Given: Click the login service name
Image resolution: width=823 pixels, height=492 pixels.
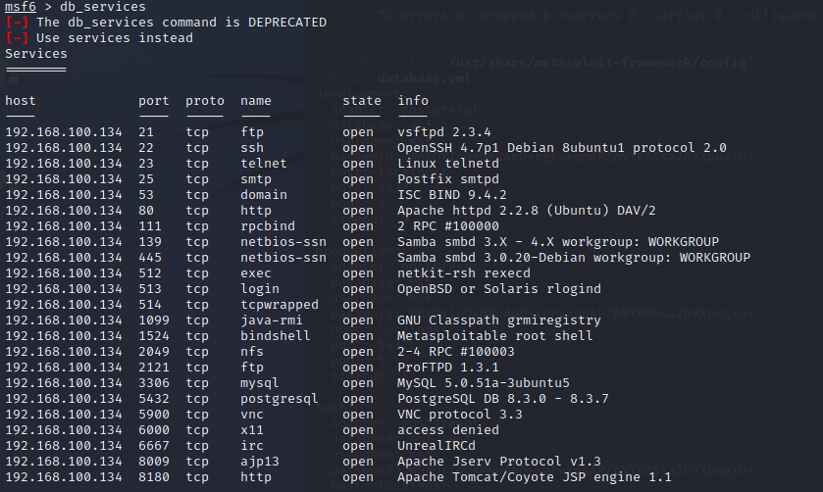Looking at the screenshot, I should (260, 289).
